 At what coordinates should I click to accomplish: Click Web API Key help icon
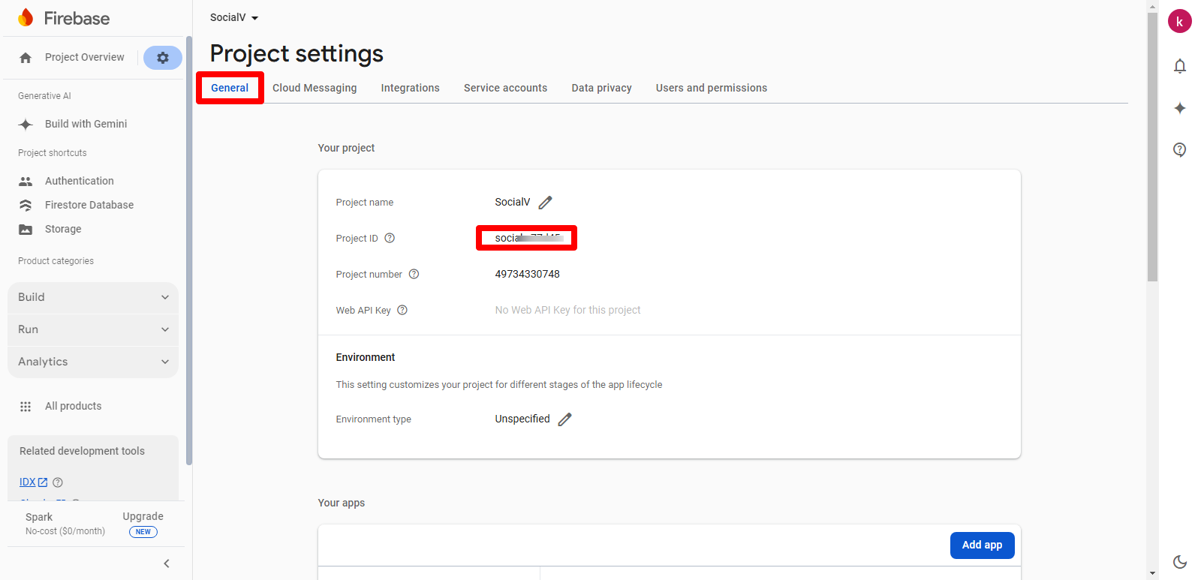(402, 311)
